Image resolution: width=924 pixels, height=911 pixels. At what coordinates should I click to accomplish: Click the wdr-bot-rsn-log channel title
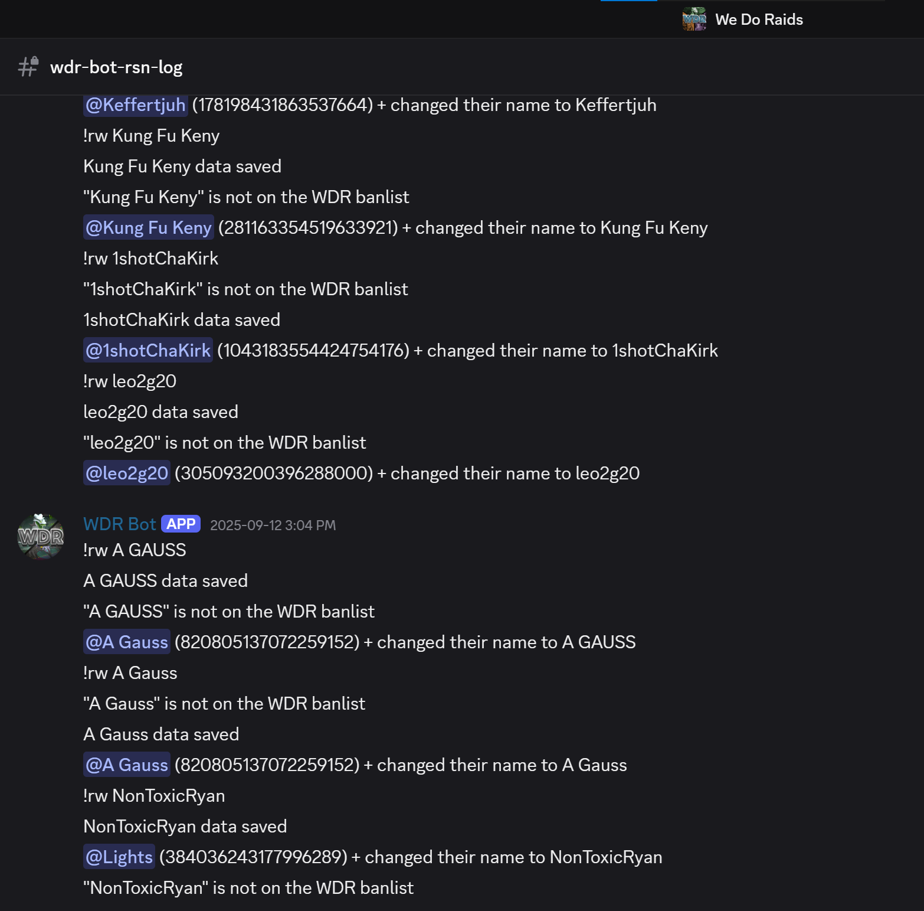[116, 67]
